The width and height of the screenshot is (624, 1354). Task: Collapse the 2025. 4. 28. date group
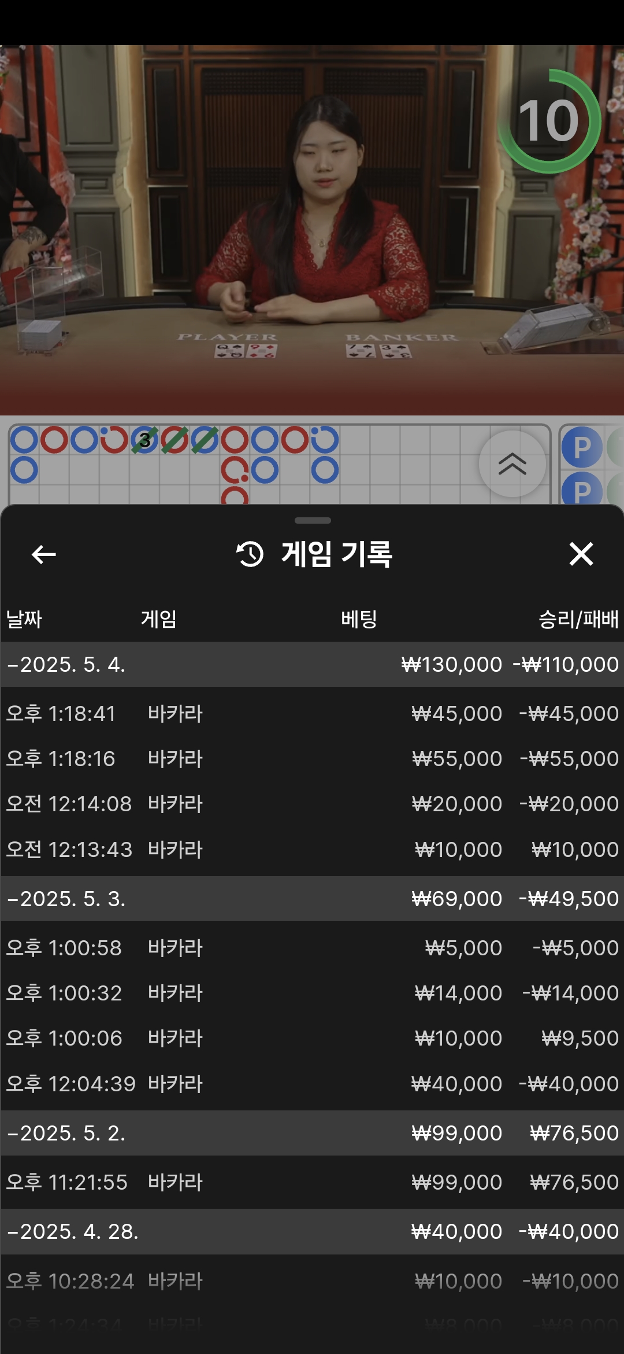72,1231
